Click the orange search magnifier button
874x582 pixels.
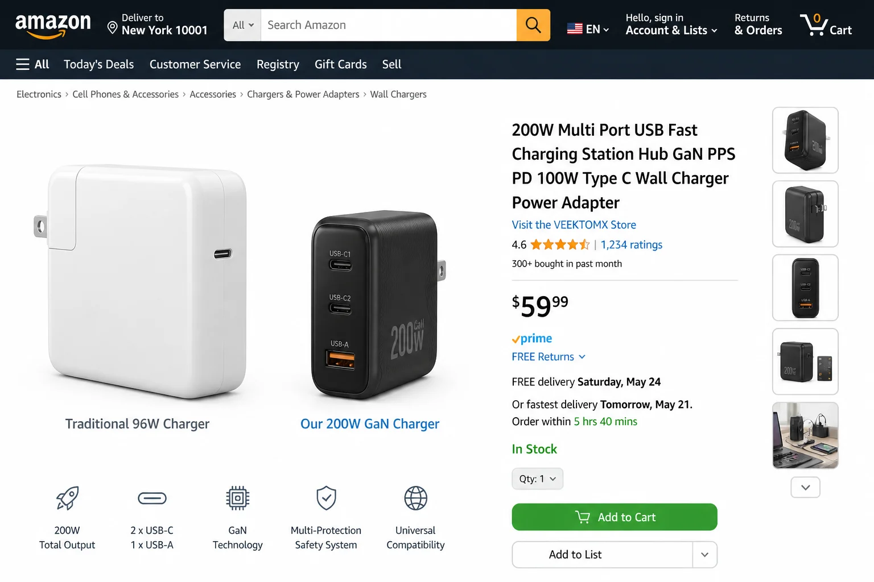(533, 25)
